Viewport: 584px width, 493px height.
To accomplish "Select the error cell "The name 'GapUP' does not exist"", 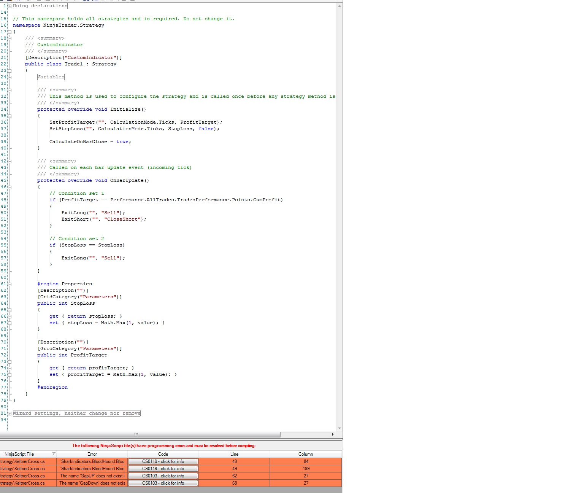I will click(x=92, y=476).
